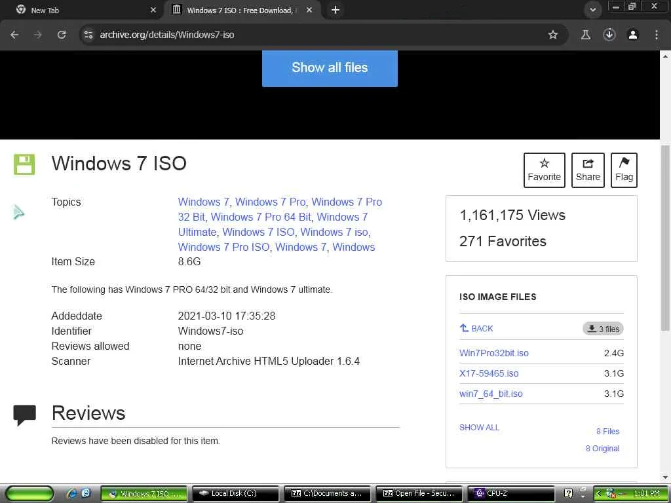Download Win7Pro32bit.iso
Image resolution: width=671 pixels, height=503 pixels.
(494, 353)
